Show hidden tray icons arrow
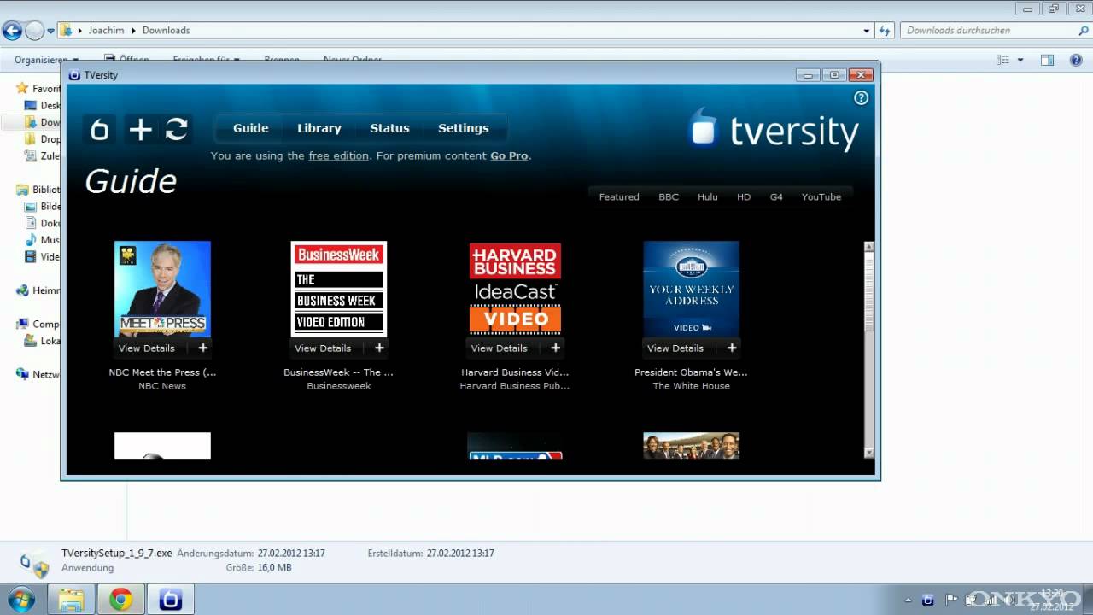The image size is (1093, 615). (x=907, y=600)
